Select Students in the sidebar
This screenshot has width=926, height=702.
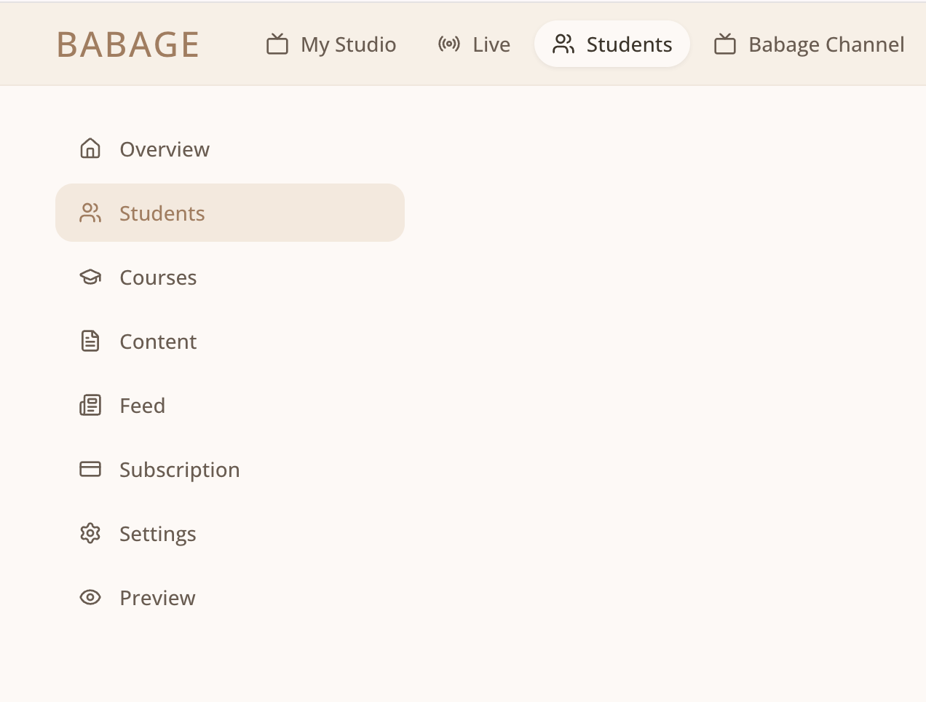click(x=230, y=213)
